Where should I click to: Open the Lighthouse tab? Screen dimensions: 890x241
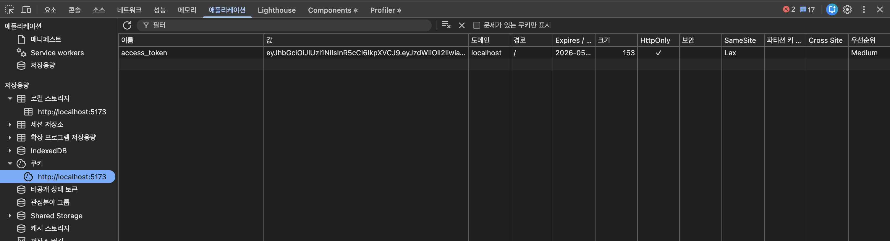coord(276,10)
